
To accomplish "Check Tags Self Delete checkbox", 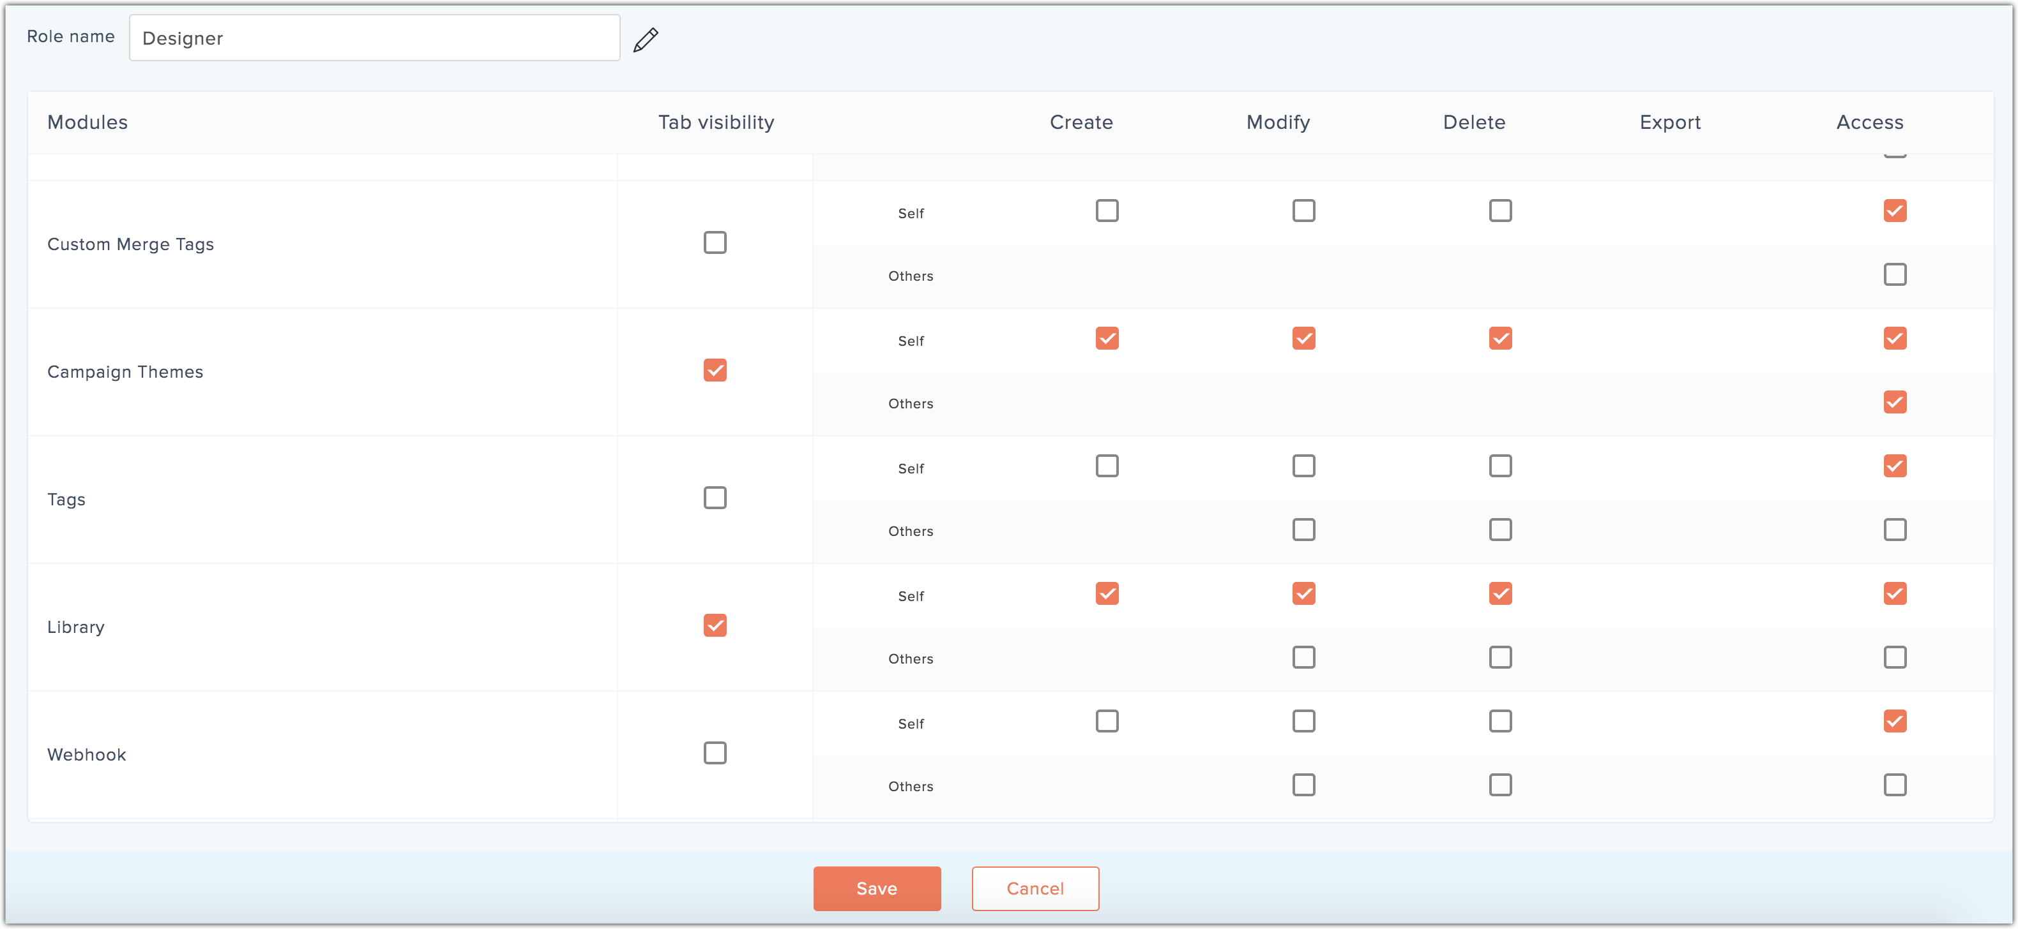I will click(1500, 466).
